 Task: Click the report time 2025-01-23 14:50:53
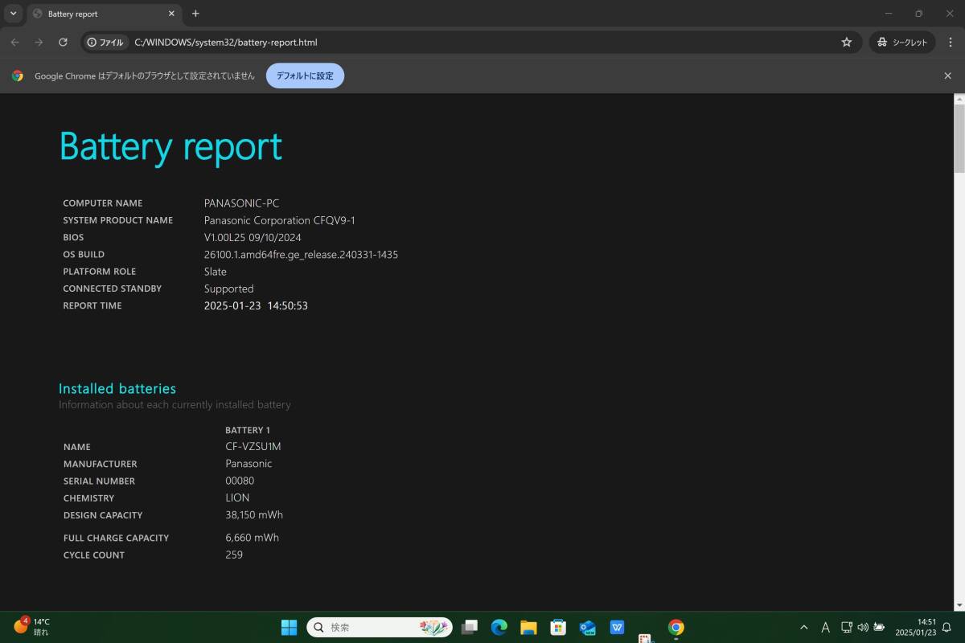pyautogui.click(x=256, y=305)
